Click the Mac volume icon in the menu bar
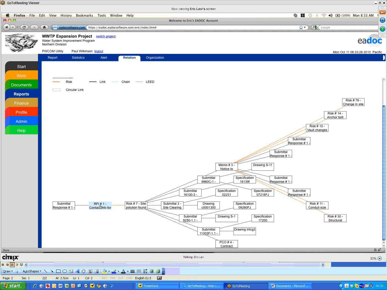Viewport: 387px width, 290px height. pos(330,15)
